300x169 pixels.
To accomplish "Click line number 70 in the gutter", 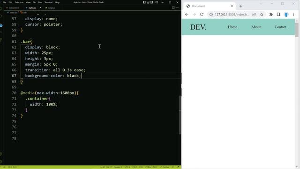I will [x=14, y=93].
